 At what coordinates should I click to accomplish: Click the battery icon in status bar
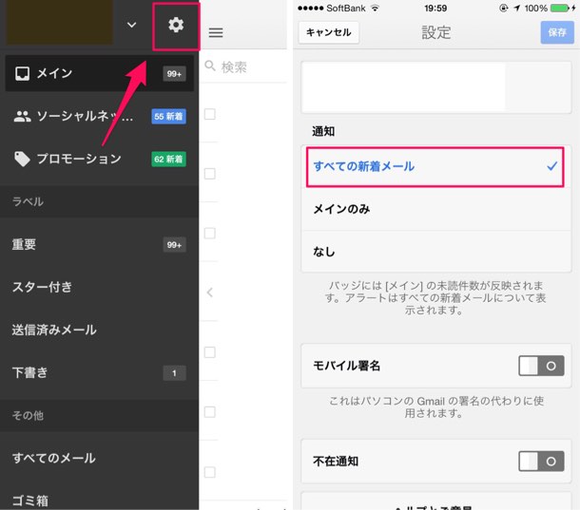(x=560, y=9)
